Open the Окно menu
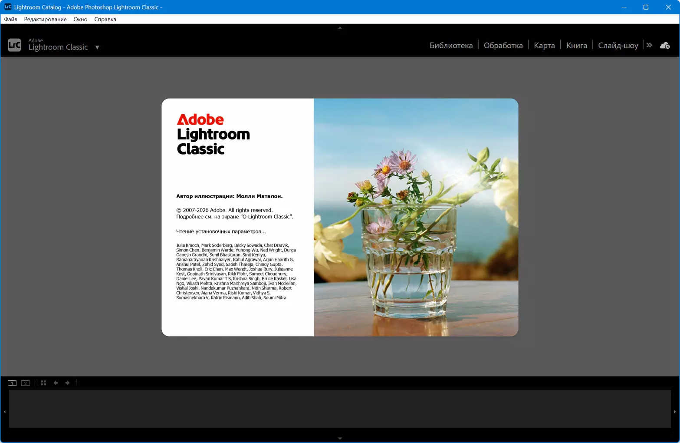The width and height of the screenshot is (680, 443). point(80,19)
